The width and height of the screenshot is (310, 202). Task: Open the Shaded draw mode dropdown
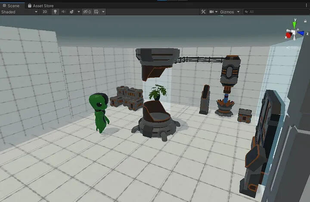[x=19, y=12]
